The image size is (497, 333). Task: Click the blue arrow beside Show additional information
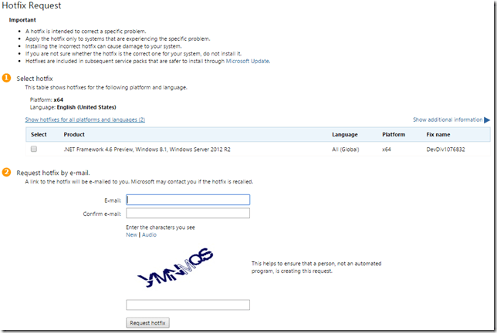pos(487,120)
